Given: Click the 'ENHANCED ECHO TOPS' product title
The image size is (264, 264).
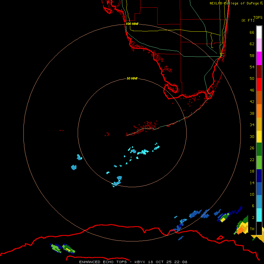Looking at the screenshot, I should tap(103, 262).
